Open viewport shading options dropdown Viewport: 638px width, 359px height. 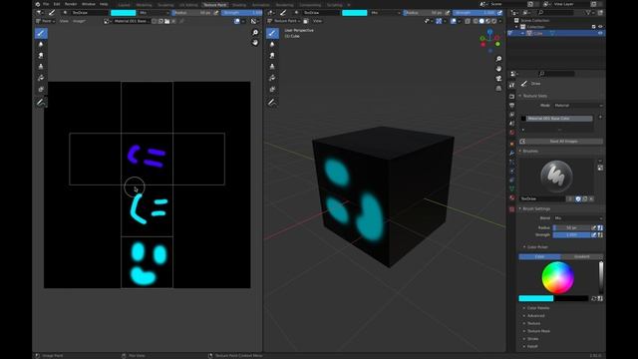[x=500, y=21]
